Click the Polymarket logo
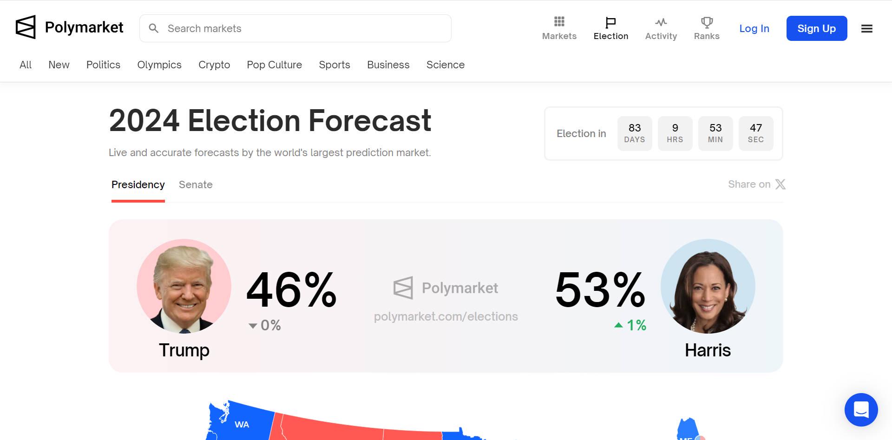892x440 pixels. coord(69,27)
